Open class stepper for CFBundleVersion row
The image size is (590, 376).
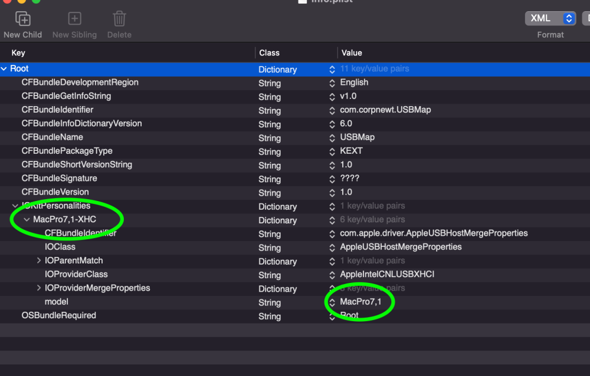pyautogui.click(x=332, y=193)
